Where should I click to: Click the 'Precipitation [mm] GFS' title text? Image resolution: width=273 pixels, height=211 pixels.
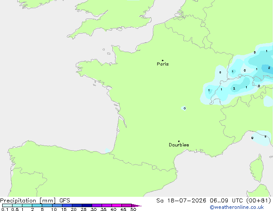[x=35, y=201]
